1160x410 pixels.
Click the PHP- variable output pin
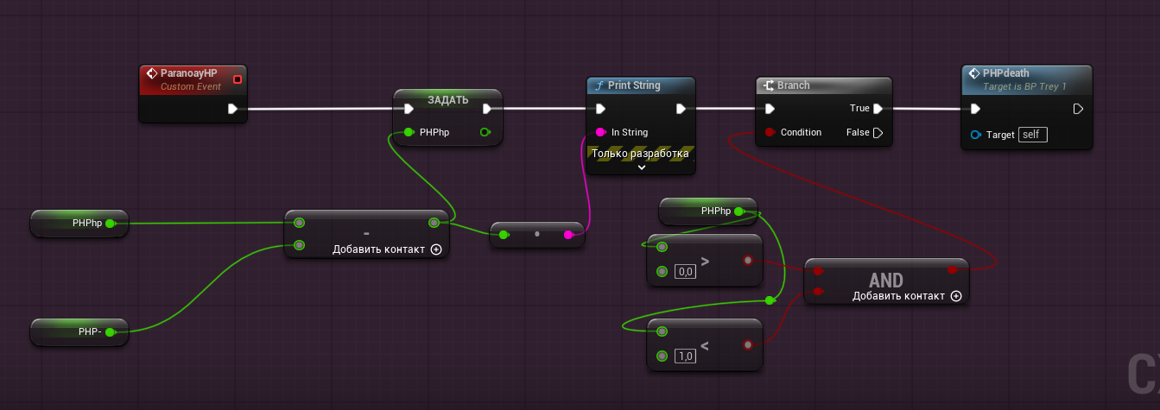pos(110,332)
